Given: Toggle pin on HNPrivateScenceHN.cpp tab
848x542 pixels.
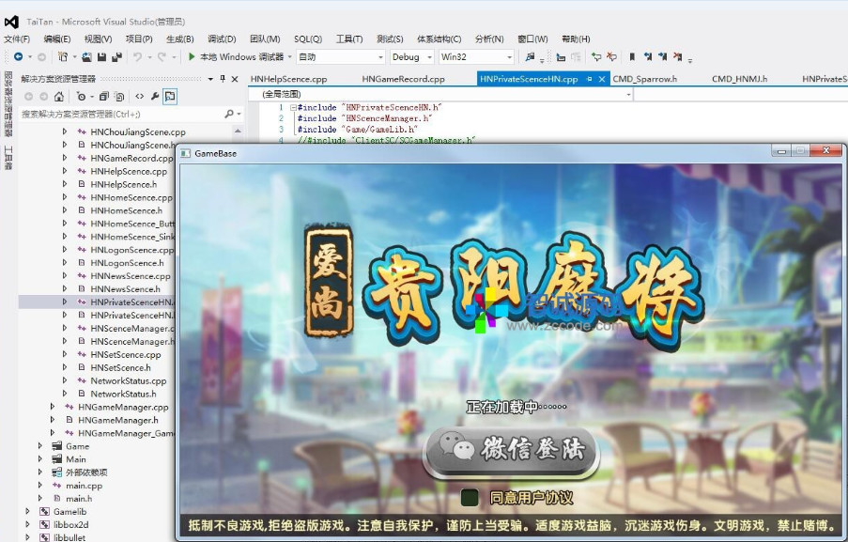Looking at the screenshot, I should coord(590,79).
